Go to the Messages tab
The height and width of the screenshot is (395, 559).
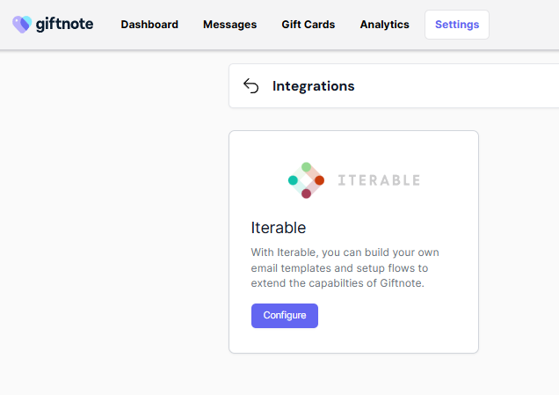coord(230,25)
